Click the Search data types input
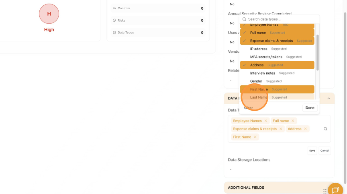Viewport: 347px width, 194px height. click(281, 19)
